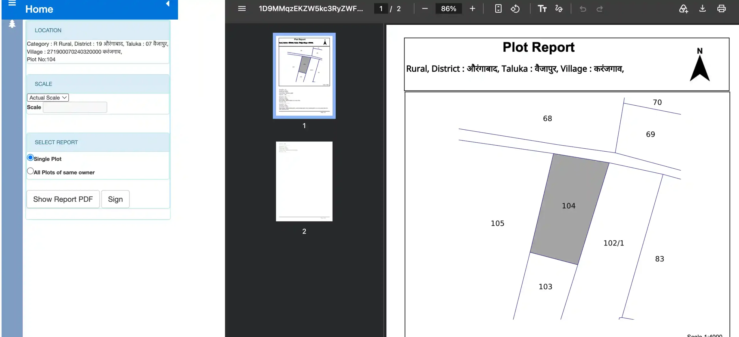Click the current page number field
This screenshot has width=739, height=337.
381,9
